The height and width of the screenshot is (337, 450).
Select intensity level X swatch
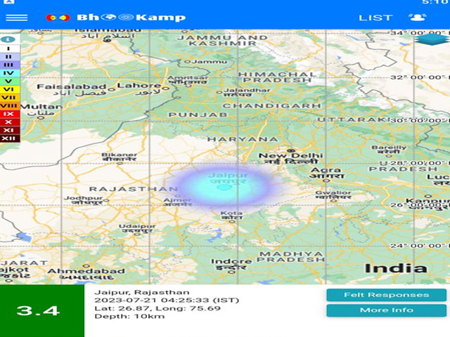pos(10,122)
